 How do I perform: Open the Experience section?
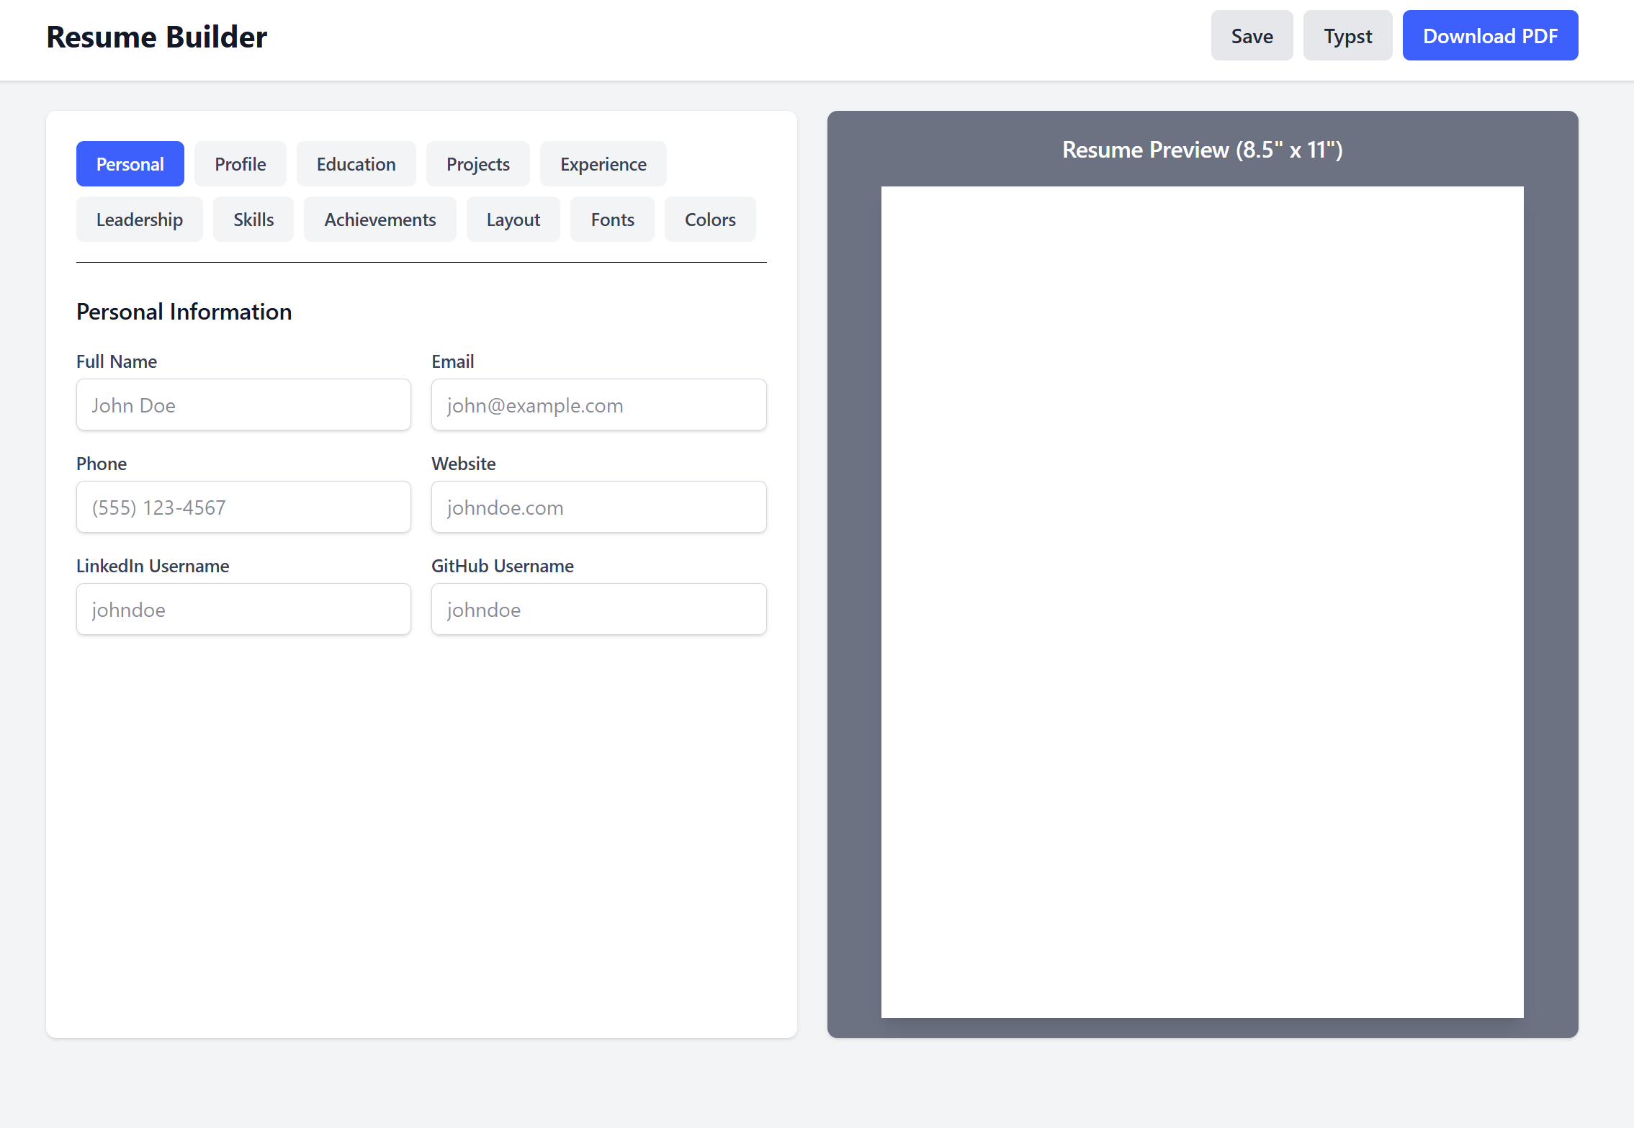(603, 163)
